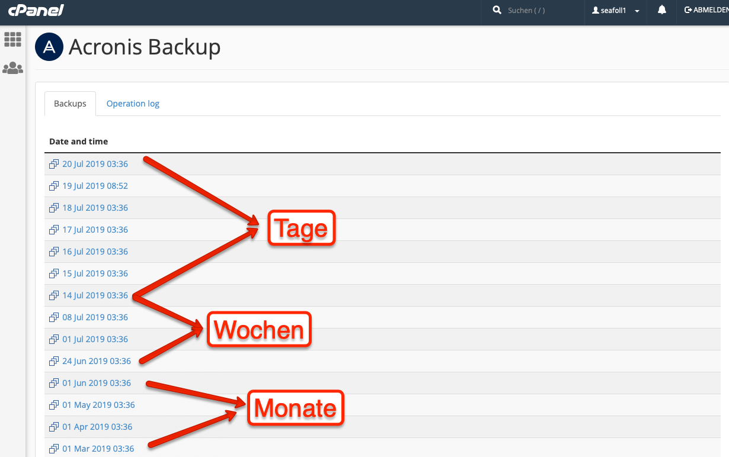Click the search magnifier icon
729x457 pixels.
[497, 10]
